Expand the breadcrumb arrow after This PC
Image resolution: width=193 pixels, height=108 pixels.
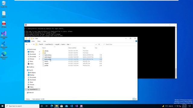tap(44, 44)
